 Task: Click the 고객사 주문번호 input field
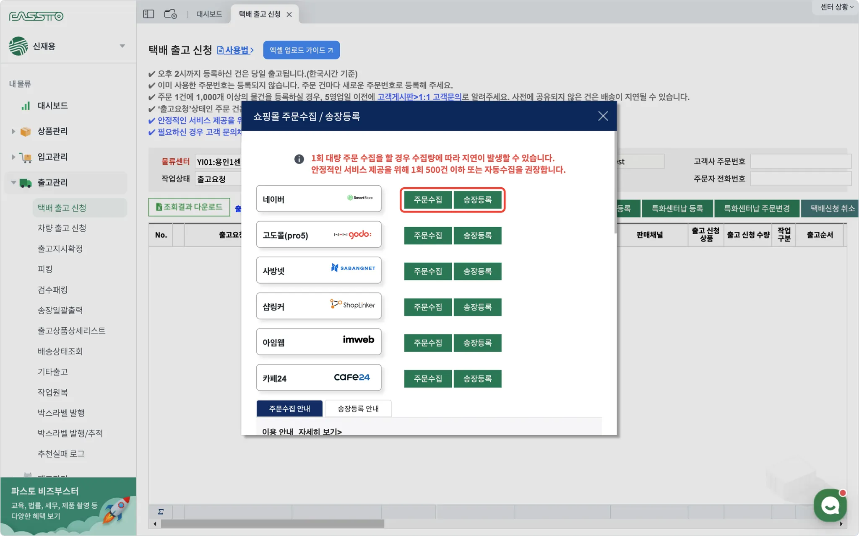(800, 161)
